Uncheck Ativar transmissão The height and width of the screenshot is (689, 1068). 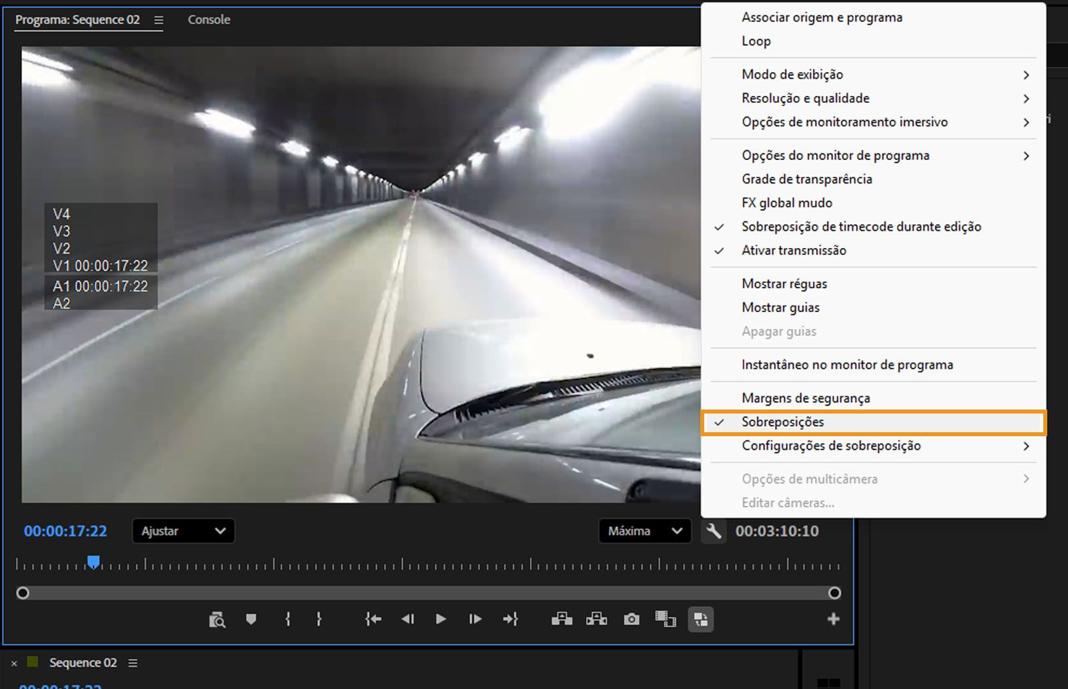(794, 250)
